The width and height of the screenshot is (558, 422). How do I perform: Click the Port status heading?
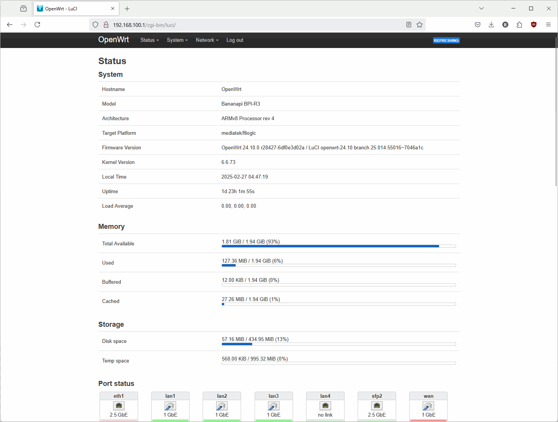point(116,383)
